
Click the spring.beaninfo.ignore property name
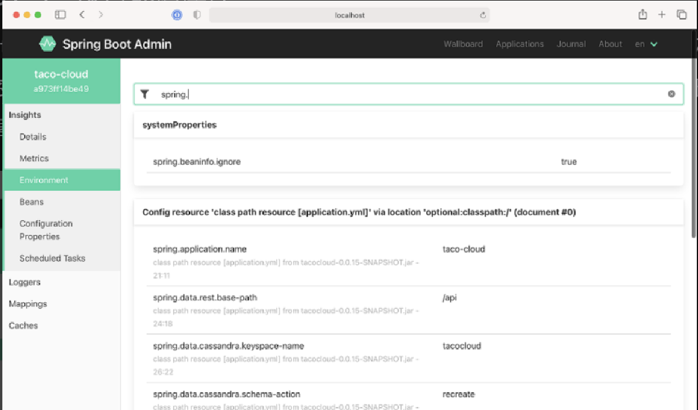tap(197, 162)
